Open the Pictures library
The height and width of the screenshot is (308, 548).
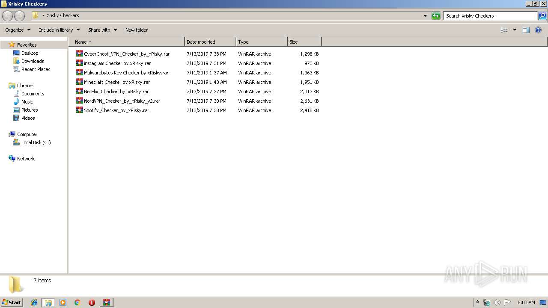[x=30, y=110]
